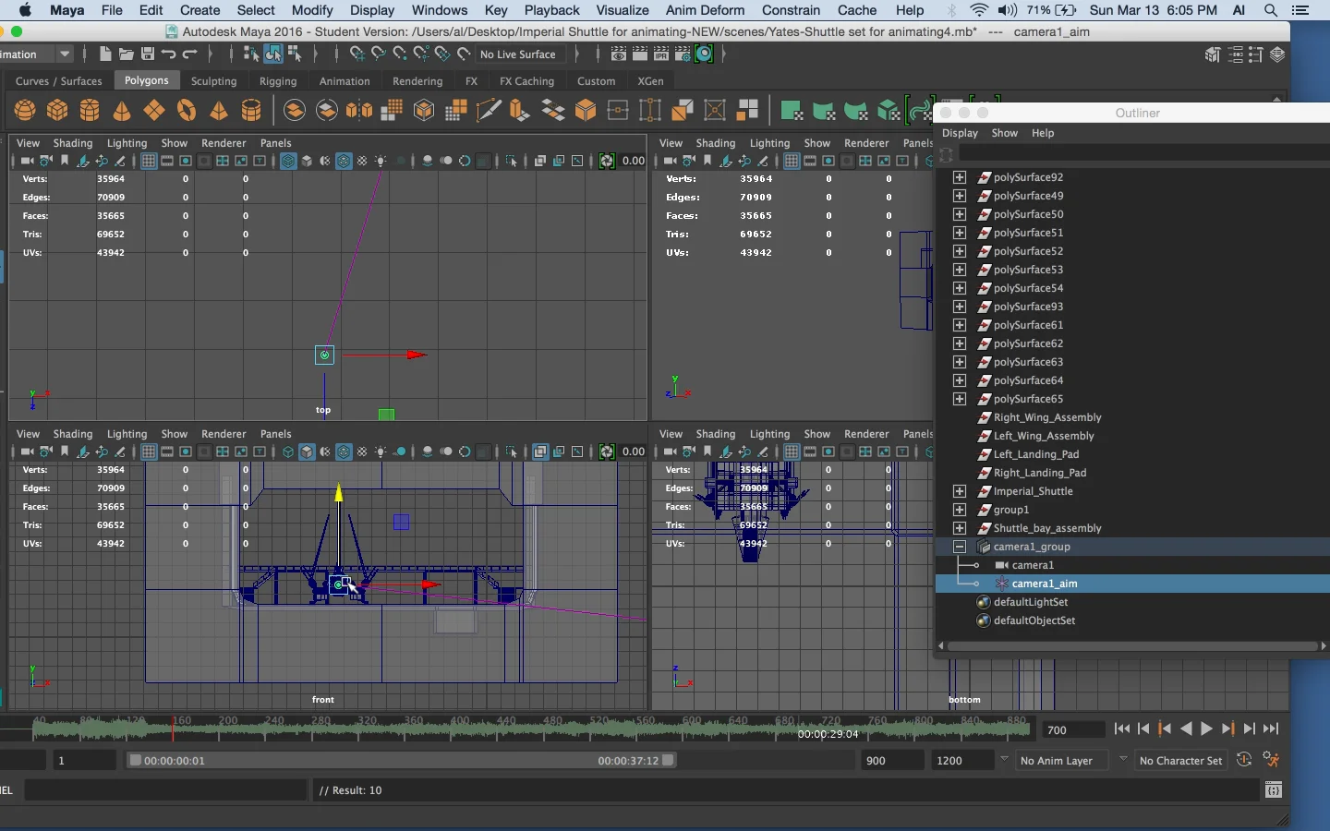Expand the Imperial_Shuttle node
1330x831 pixels.
[x=960, y=491]
